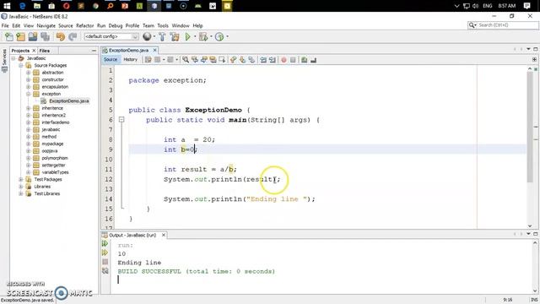Screen dimensions: 540x304
Task: Expand the abstraction package node
Action: [x=29, y=73]
